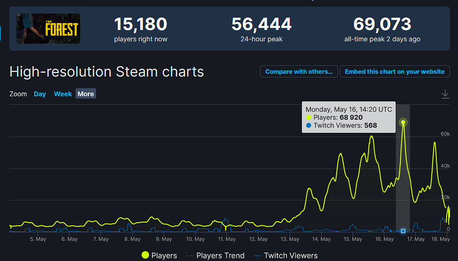This screenshot has height=261, width=458.
Task: Open the More zoom option
Action: click(86, 94)
